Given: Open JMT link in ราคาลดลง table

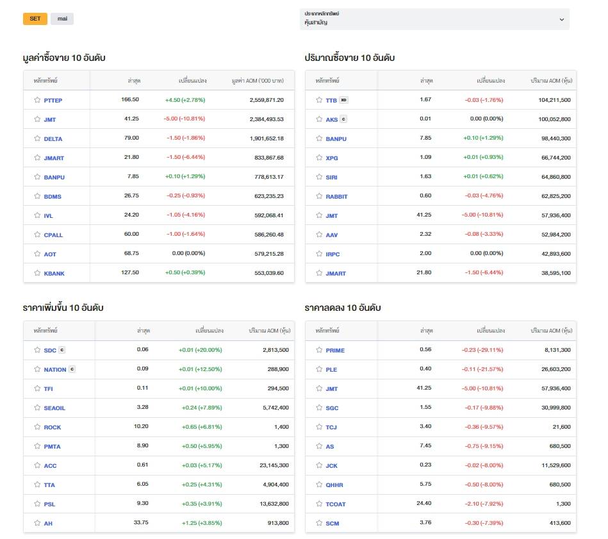Looking at the screenshot, I should point(331,389).
